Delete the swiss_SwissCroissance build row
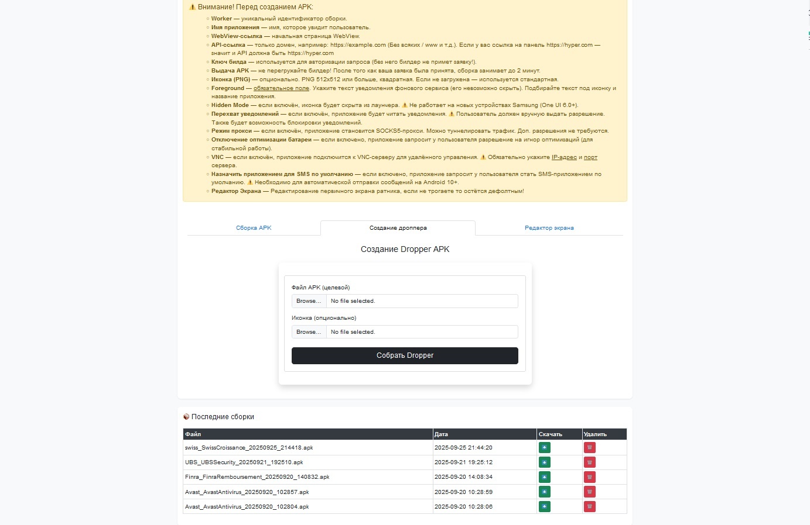Image resolution: width=810 pixels, height=525 pixels. pos(589,448)
